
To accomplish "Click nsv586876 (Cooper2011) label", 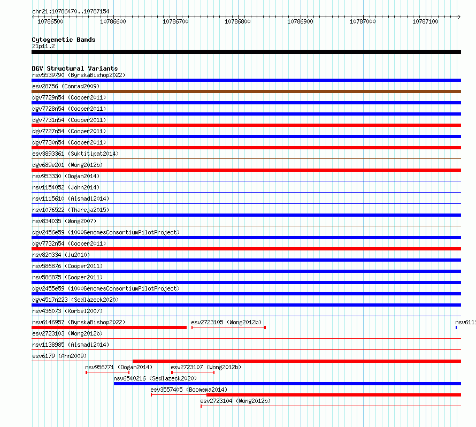I will coord(67,266).
